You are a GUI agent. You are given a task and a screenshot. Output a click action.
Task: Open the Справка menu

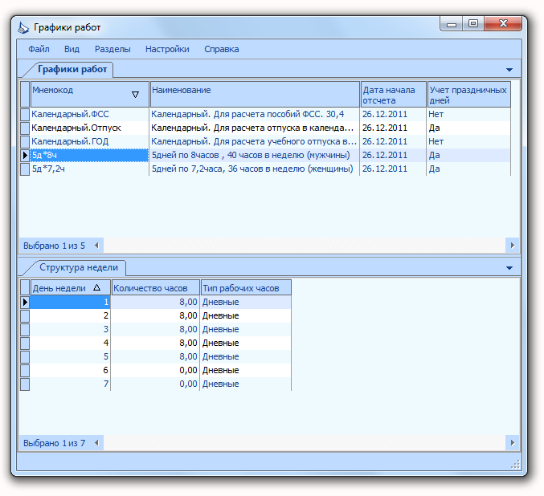click(221, 49)
